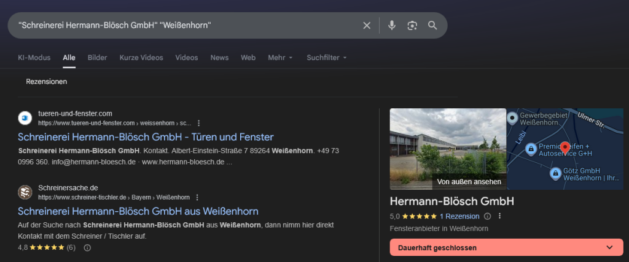Image resolution: width=629 pixels, height=262 pixels.
Task: Select the News tab
Action: 219,58
